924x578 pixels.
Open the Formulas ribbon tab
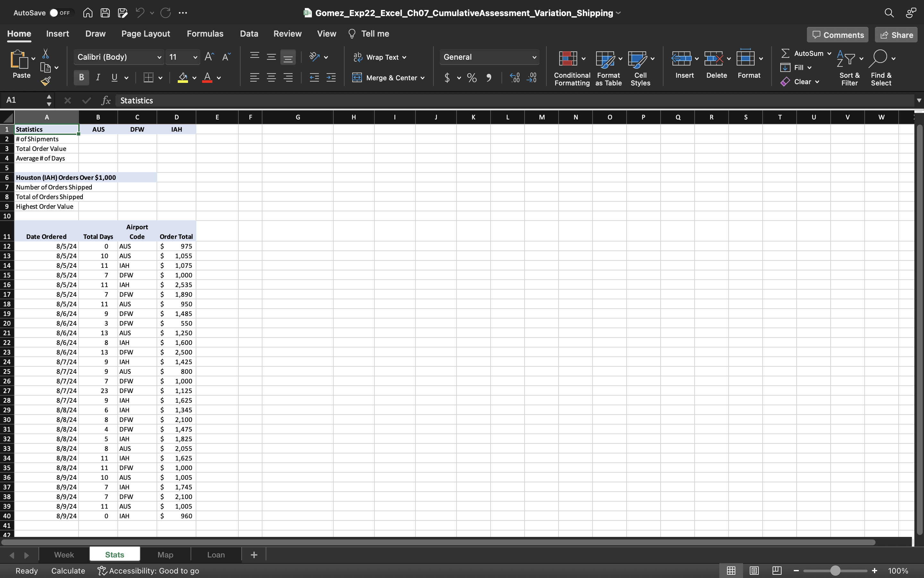click(205, 34)
